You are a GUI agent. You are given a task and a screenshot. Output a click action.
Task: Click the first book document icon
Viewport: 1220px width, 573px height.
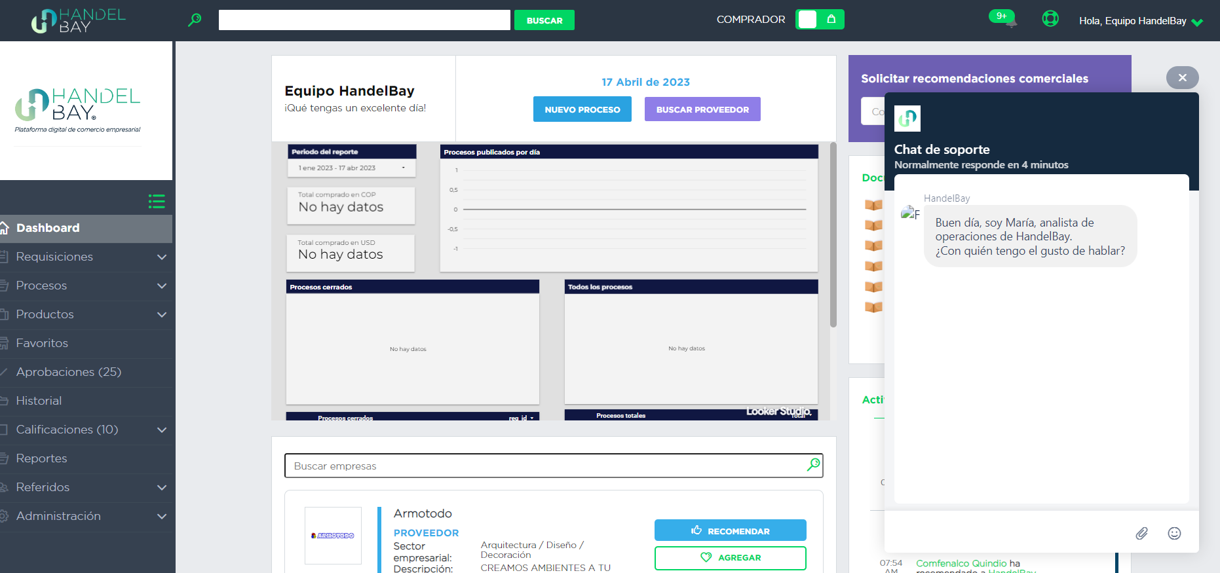pos(873,205)
